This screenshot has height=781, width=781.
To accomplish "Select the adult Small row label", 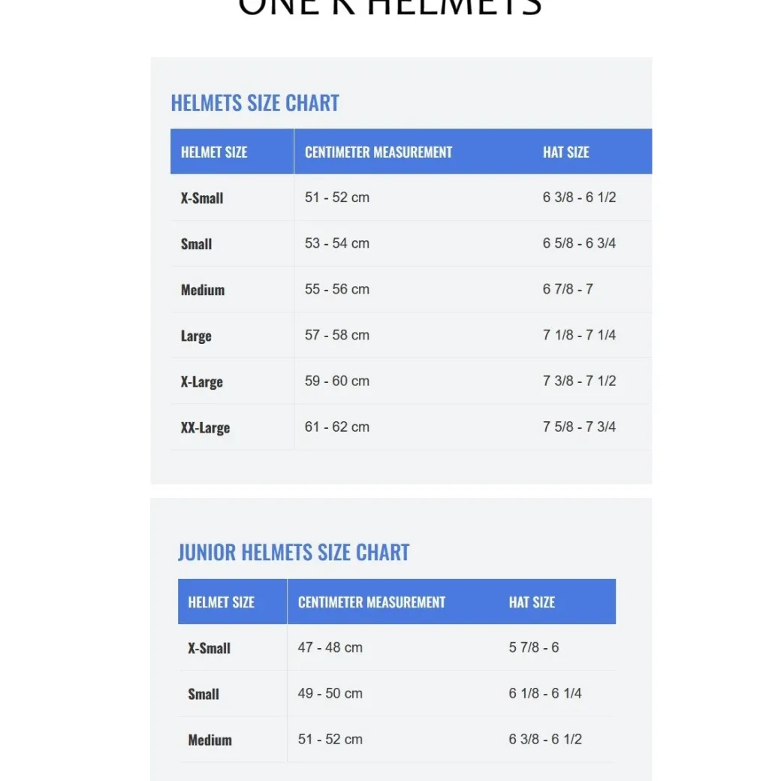I will coord(196,243).
